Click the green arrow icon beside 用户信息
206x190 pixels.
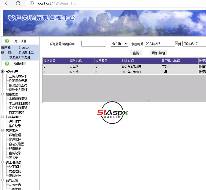point(7,41)
